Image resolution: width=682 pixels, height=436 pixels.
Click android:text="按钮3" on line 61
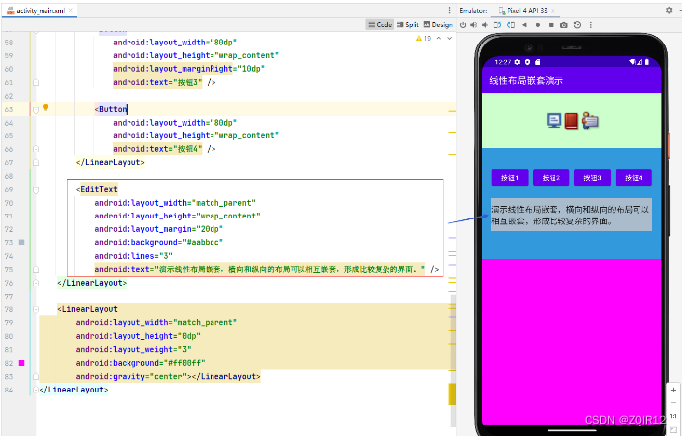(x=157, y=82)
